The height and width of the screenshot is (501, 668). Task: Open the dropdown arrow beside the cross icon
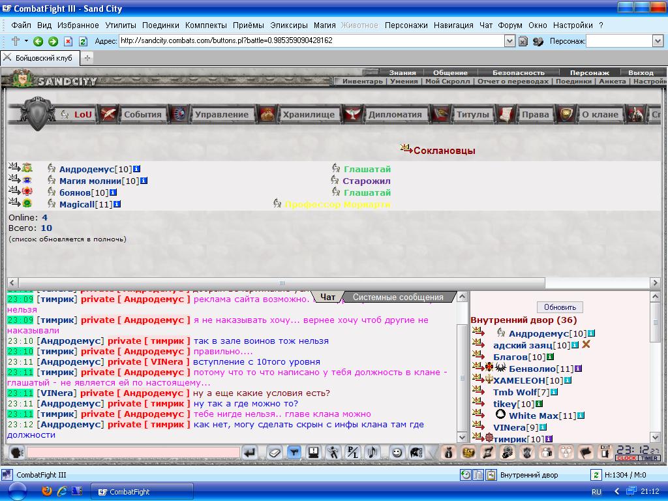(26, 41)
